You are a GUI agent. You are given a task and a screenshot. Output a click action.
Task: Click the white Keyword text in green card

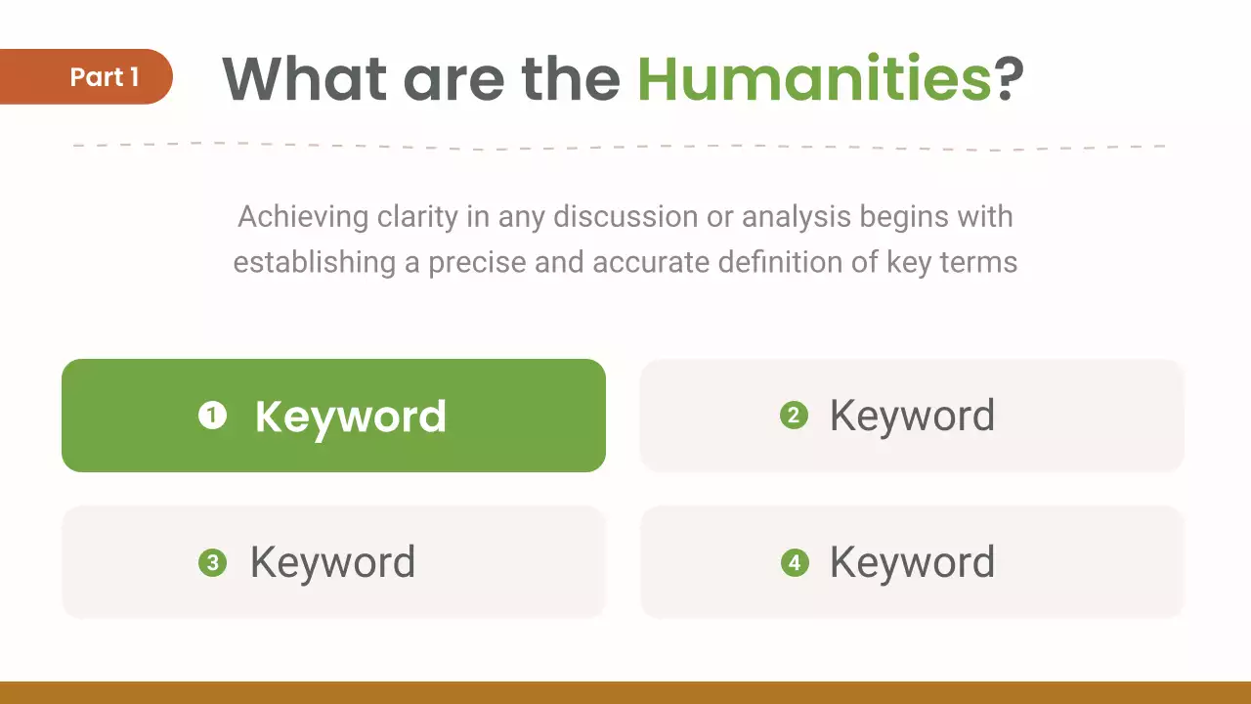[x=351, y=417]
